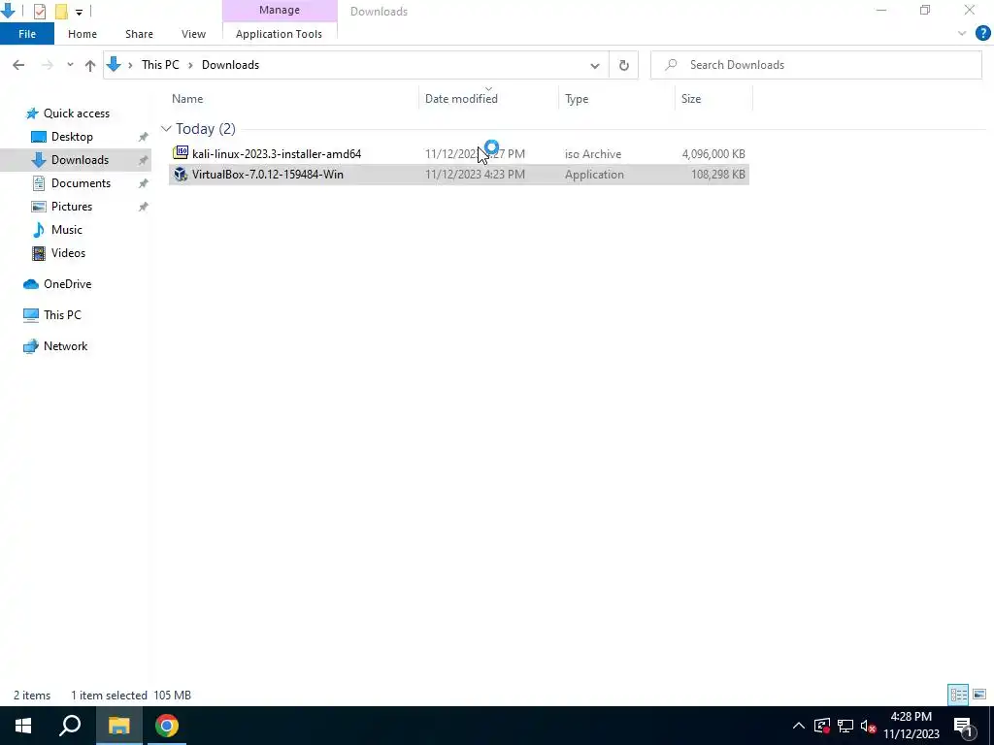Click the New Folder quick access icon

tap(61, 11)
